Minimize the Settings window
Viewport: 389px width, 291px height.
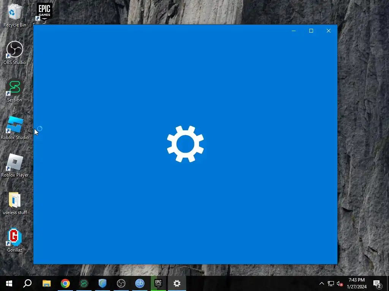coord(294,31)
